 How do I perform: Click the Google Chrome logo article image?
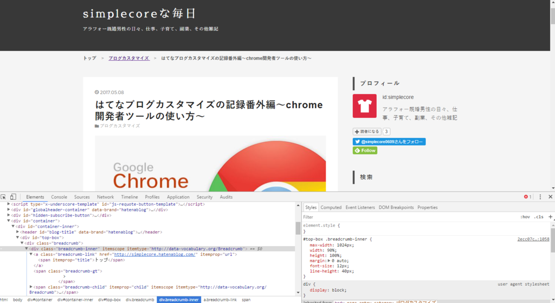point(210,164)
